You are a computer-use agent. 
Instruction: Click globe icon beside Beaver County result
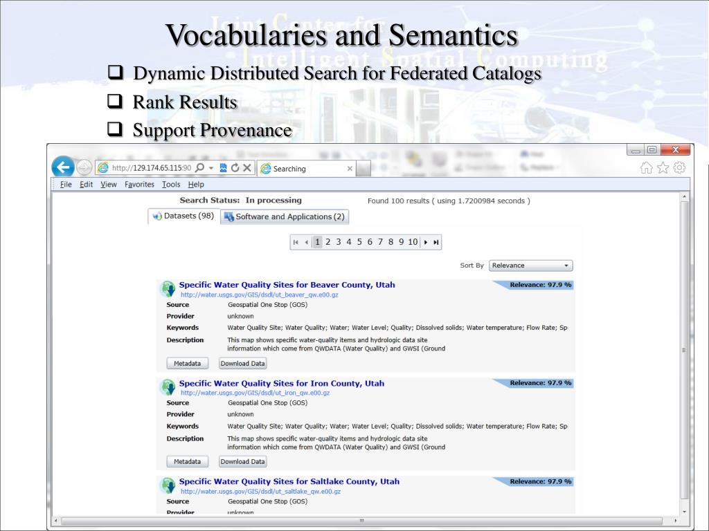coord(168,288)
